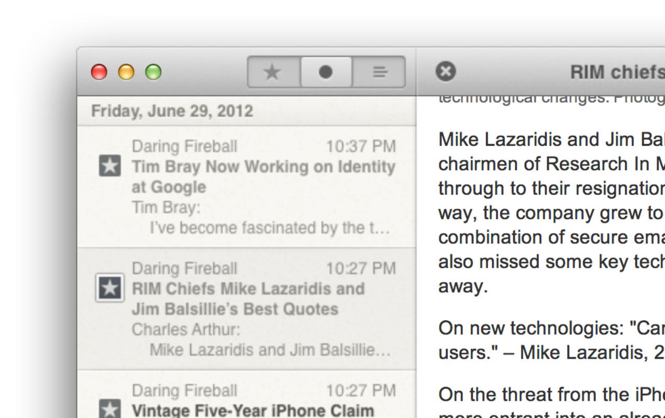This screenshot has width=665, height=418.
Task: Select the Charles Arthur byline line
Action: 186,330
